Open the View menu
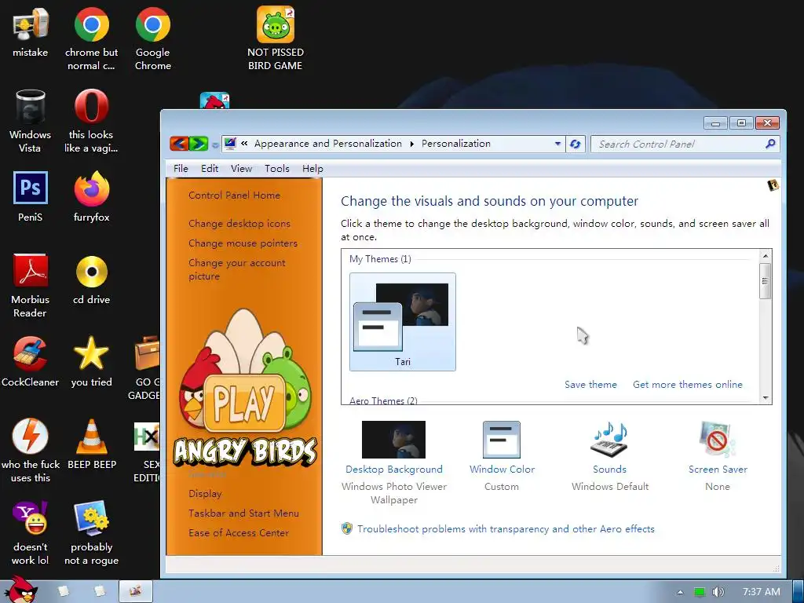This screenshot has width=804, height=603. [x=241, y=169]
